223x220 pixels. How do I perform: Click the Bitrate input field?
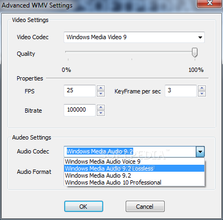pyautogui.click(x=80, y=110)
